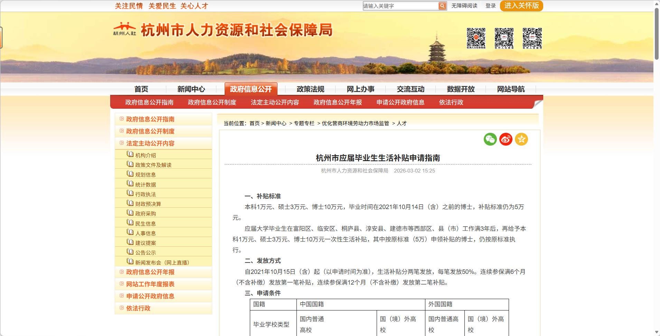Click 优化营商环境劳动力市场监管 breadcrumb link

pyautogui.click(x=355, y=123)
